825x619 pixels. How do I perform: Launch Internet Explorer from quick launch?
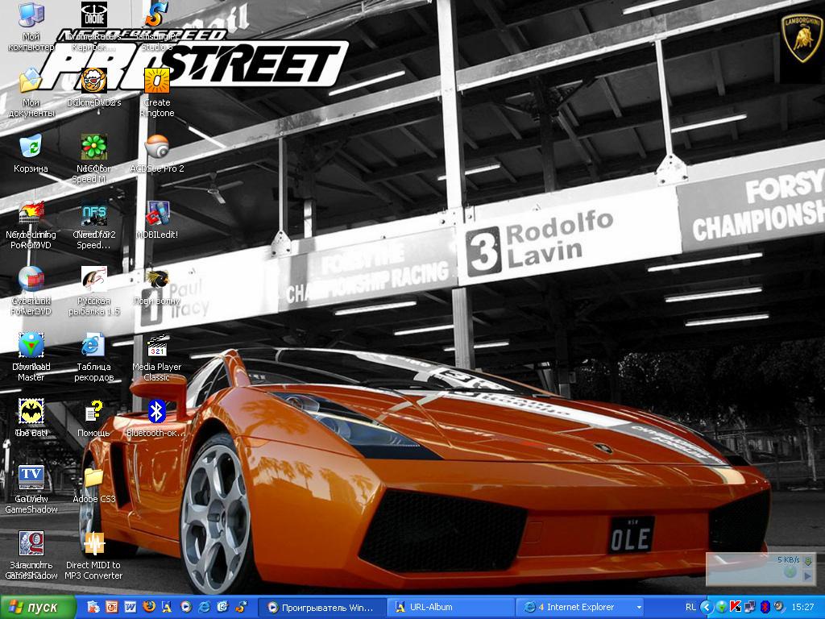point(204,608)
